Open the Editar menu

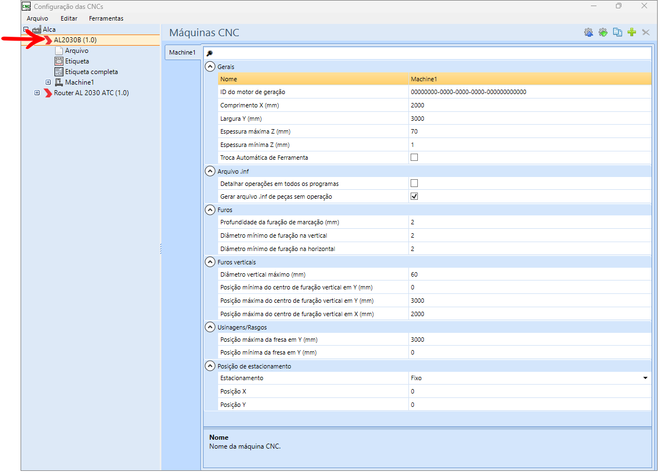click(x=68, y=18)
